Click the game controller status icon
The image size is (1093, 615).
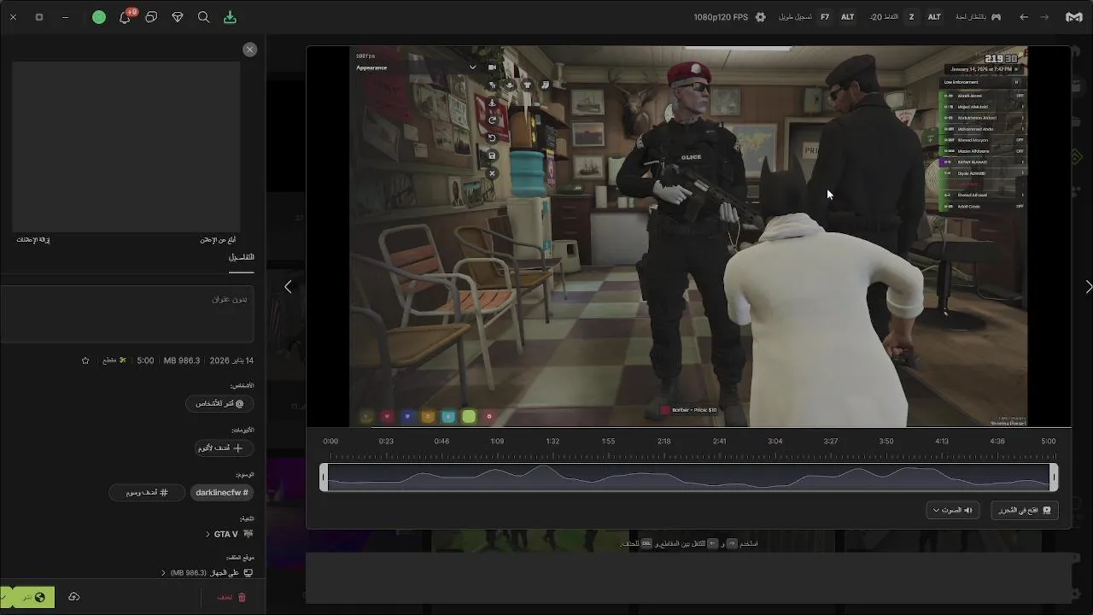996,17
